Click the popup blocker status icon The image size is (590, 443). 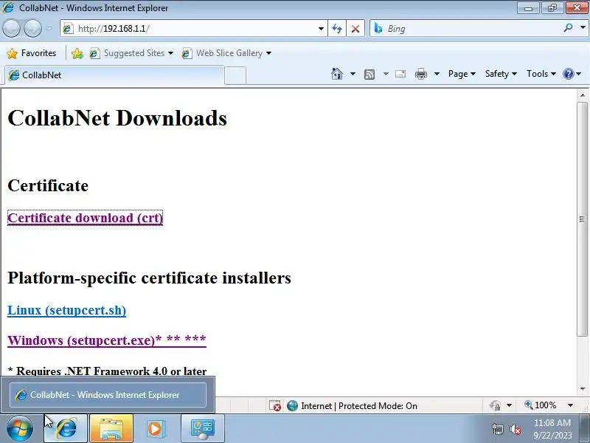(275, 405)
